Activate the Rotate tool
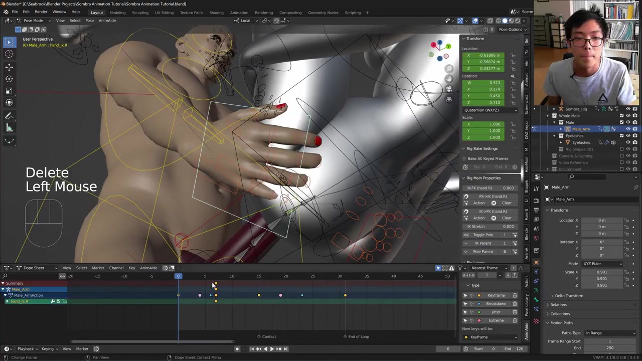Image resolution: width=642 pixels, height=361 pixels. (x=9, y=79)
